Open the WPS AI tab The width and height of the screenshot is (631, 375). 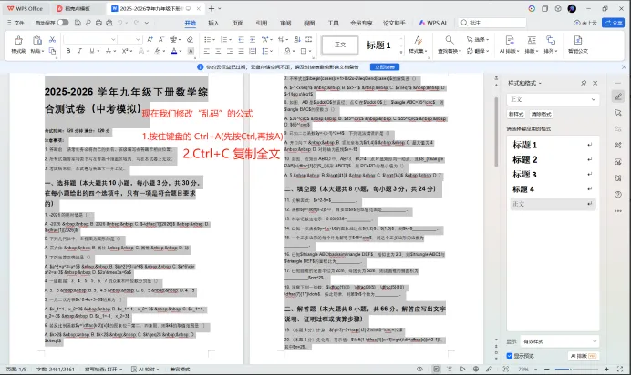click(433, 23)
